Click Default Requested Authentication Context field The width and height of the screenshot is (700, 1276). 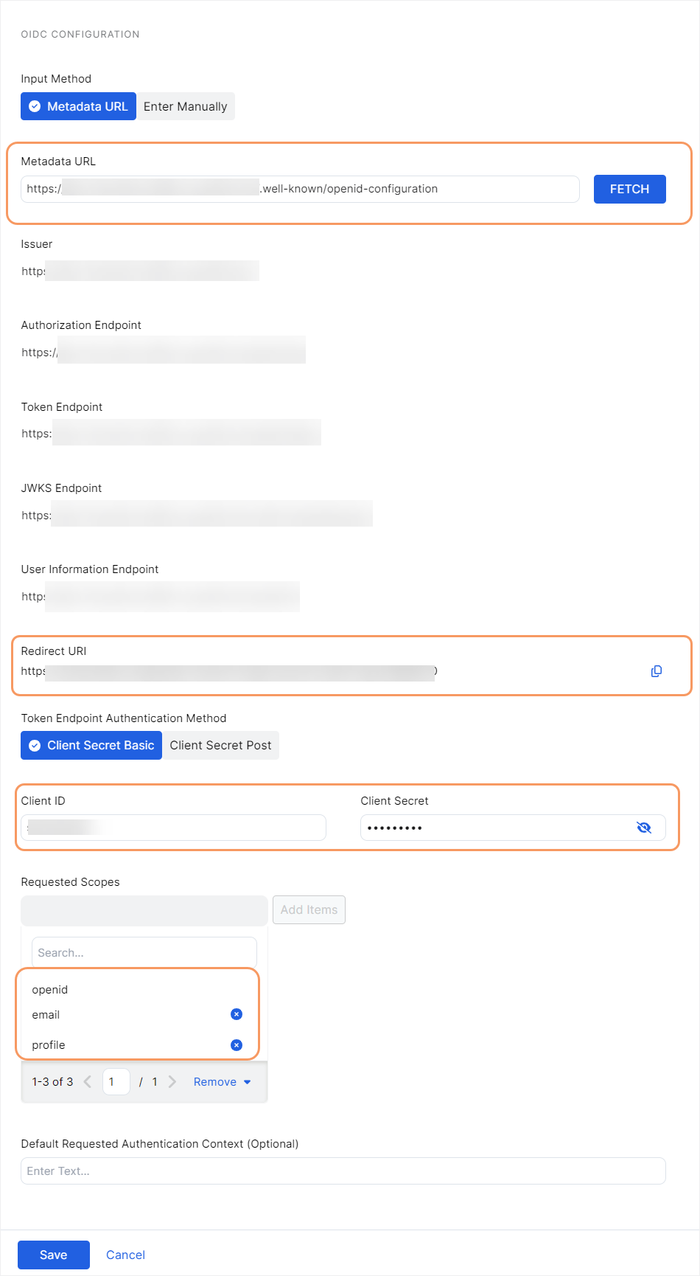[x=343, y=1171]
